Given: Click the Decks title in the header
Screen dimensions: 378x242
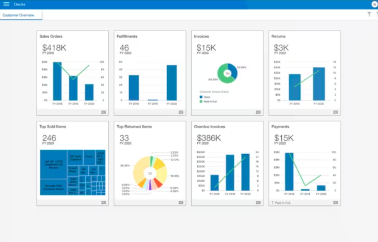Looking at the screenshot, I should click(19, 4).
